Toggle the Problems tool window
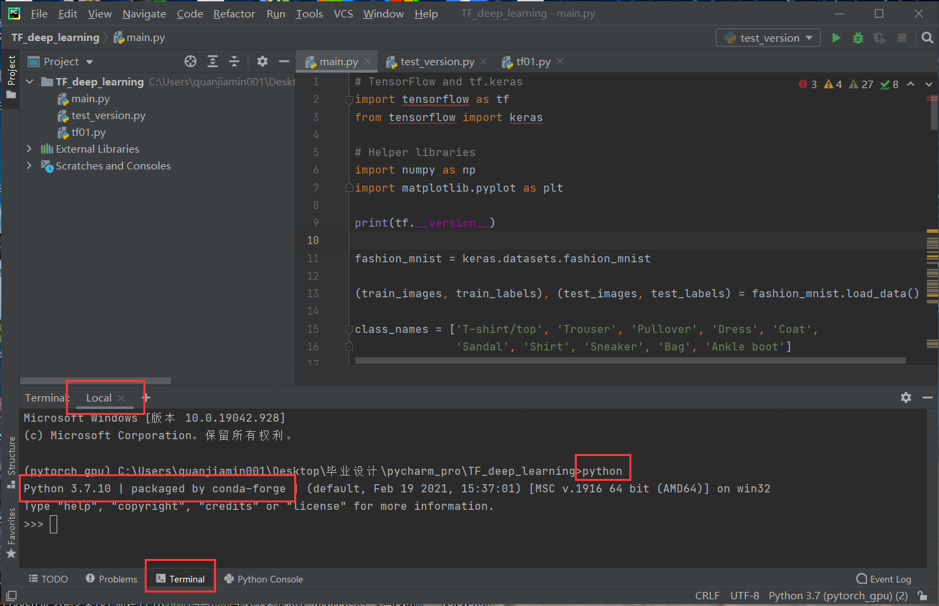 111,578
